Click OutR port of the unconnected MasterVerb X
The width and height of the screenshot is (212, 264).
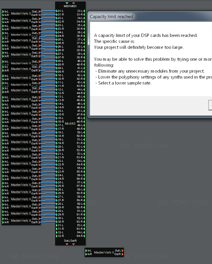click(x=122, y=254)
